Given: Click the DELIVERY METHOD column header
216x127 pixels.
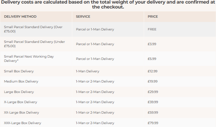Looking at the screenshot, I should (20, 17).
